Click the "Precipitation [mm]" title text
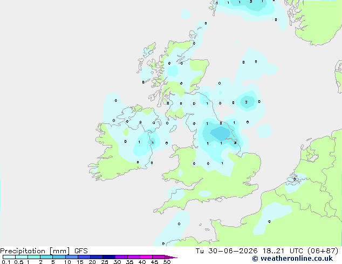The width and height of the screenshot is (342, 264). tap(35, 251)
